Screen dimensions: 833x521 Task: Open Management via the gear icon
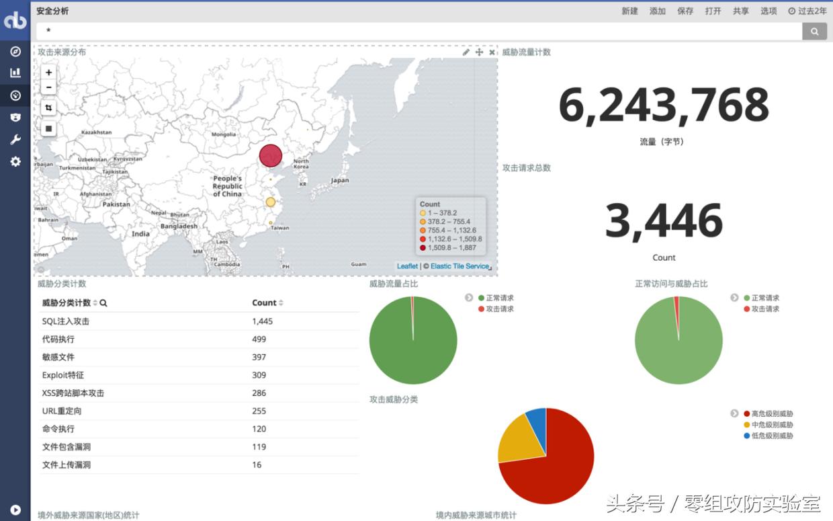point(15,161)
